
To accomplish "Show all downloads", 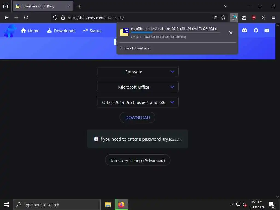I will click(x=135, y=48).
